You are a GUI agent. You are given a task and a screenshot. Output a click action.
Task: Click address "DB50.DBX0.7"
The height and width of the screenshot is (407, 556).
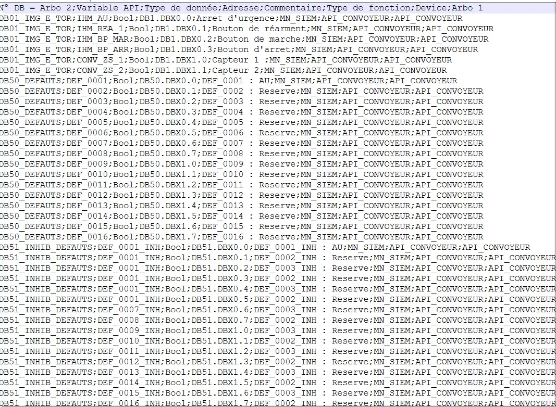coord(168,154)
